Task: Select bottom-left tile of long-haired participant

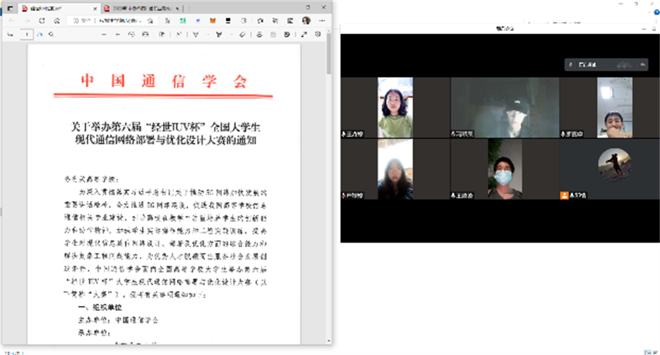Action: tap(395, 169)
